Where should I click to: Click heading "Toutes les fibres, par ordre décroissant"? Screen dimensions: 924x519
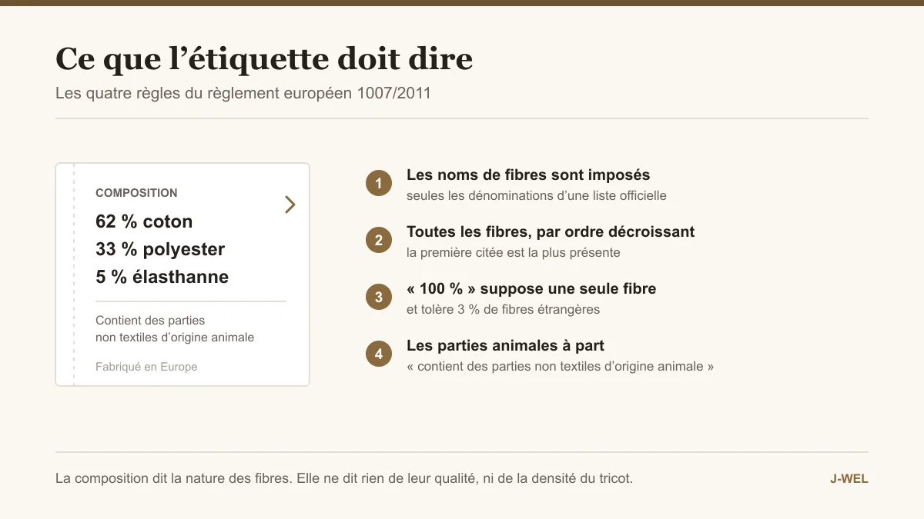tap(551, 231)
